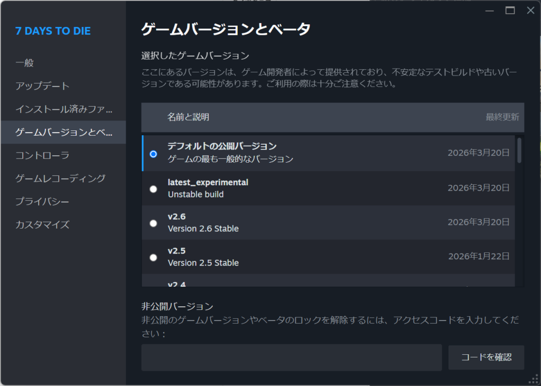Select ゲームバージョンとベータ in the sidebar
The height and width of the screenshot is (386, 541).
point(64,133)
